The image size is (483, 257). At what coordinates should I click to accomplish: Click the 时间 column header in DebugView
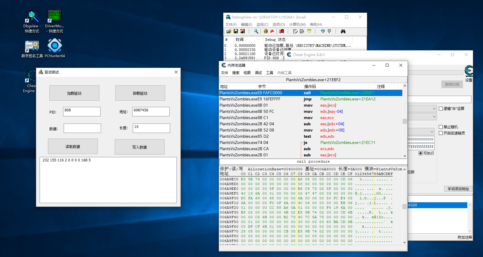pos(248,39)
